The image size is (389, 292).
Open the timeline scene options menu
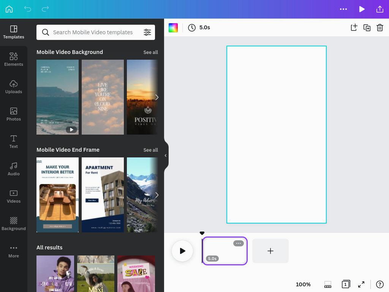coord(239,243)
